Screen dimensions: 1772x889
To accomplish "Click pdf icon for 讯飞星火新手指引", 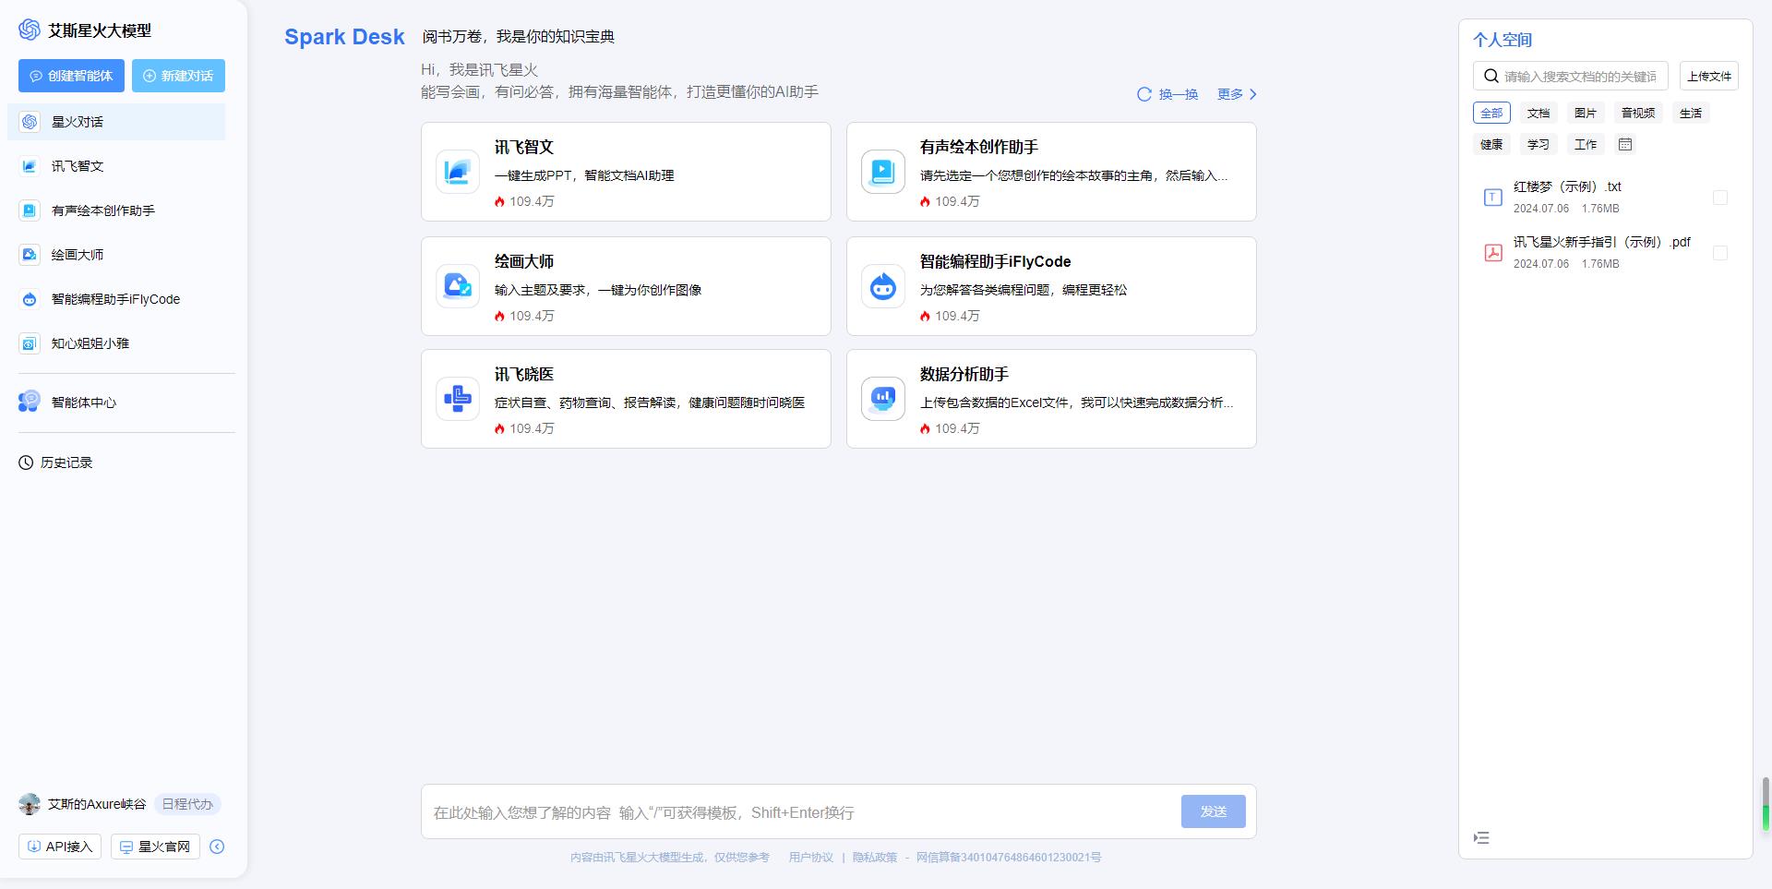I will tap(1492, 252).
